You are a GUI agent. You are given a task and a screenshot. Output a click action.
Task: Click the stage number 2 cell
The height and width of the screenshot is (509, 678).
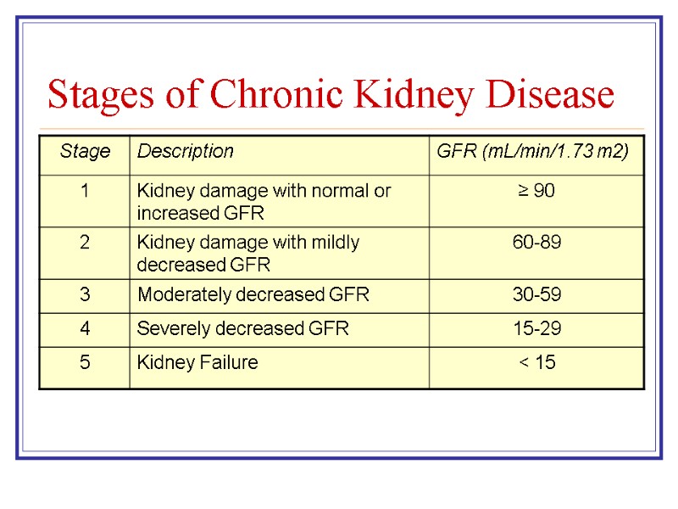point(85,243)
